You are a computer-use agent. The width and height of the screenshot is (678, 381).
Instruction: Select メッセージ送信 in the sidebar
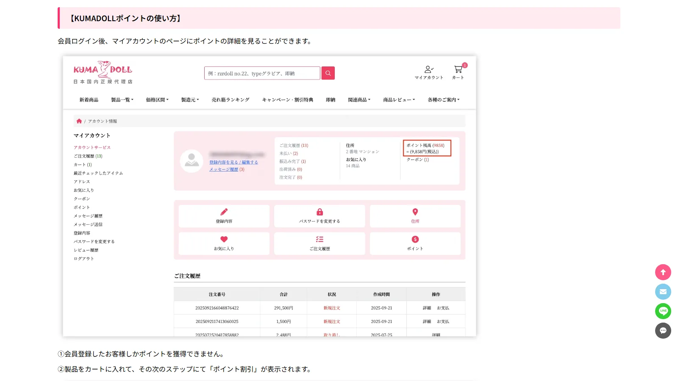[x=88, y=224]
